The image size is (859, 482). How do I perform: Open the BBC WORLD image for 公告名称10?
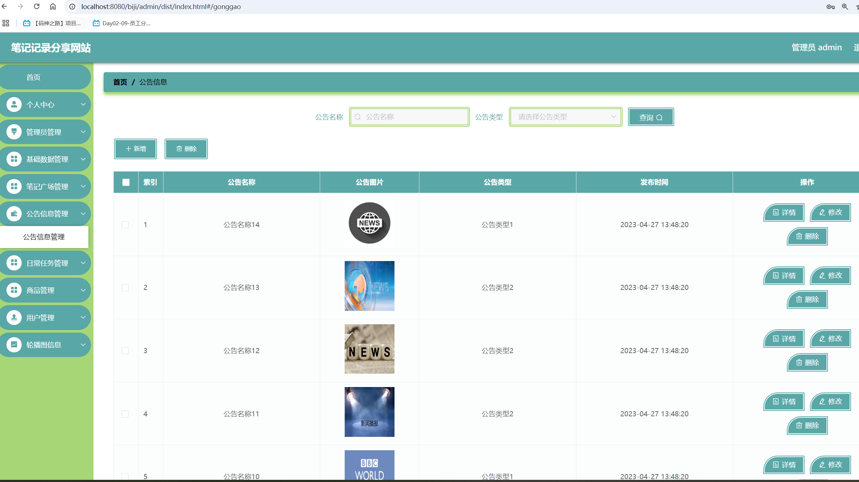pyautogui.click(x=369, y=465)
